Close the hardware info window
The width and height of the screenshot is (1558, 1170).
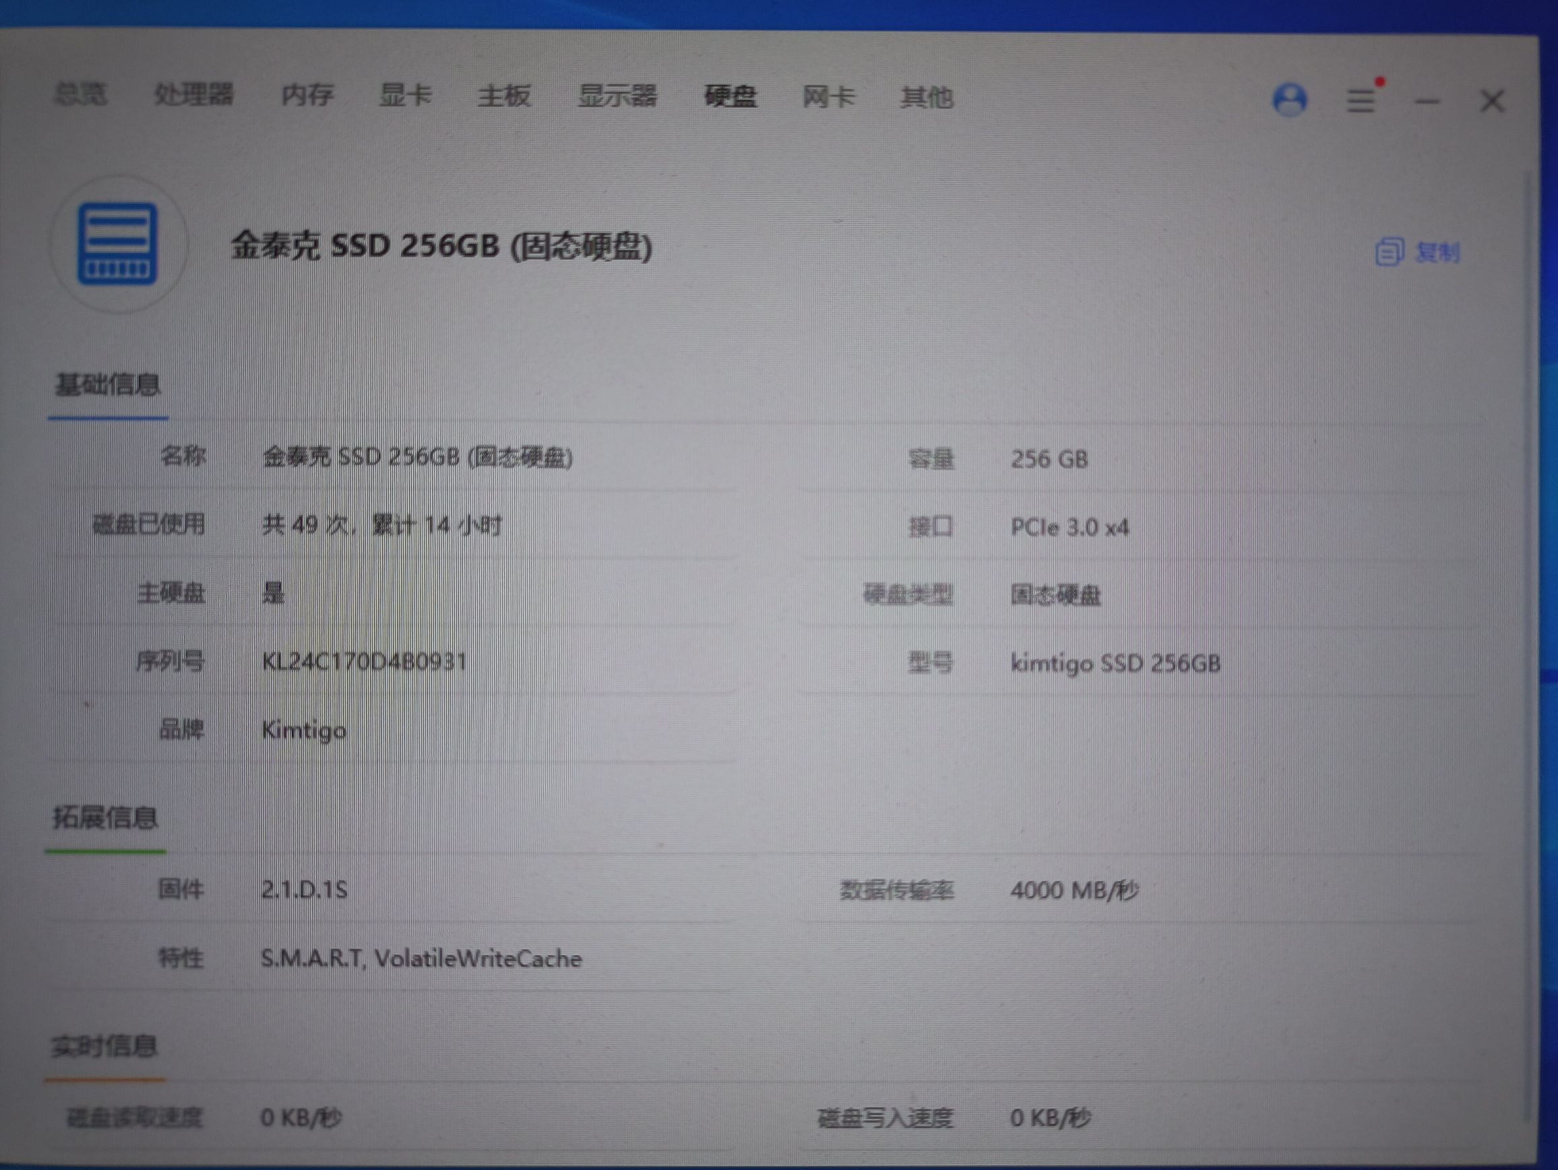1492,102
